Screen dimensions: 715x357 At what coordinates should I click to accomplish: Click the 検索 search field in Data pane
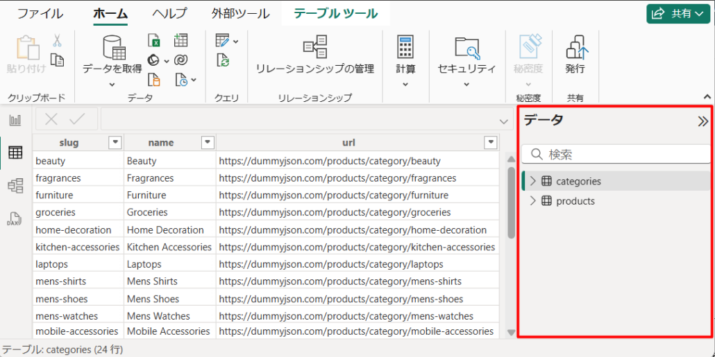[618, 155]
